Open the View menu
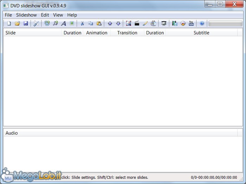The height and width of the screenshot is (184, 246). pos(58,15)
